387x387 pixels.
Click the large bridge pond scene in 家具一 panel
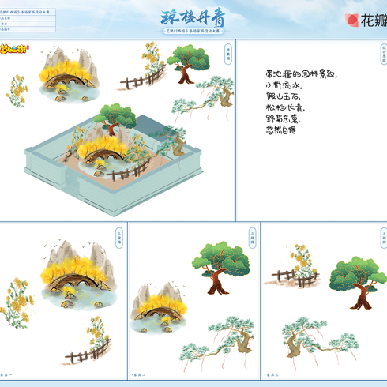(79, 274)
